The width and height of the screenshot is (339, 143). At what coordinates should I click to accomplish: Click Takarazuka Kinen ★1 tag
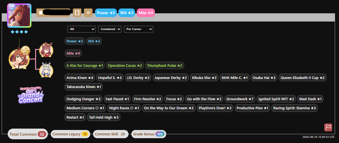[x=84, y=87]
